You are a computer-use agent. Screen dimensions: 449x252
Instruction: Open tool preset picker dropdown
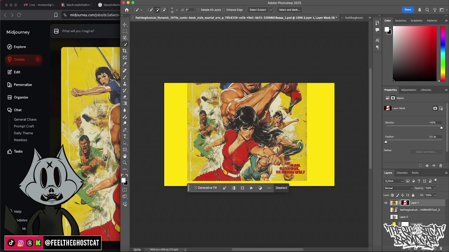[141, 10]
